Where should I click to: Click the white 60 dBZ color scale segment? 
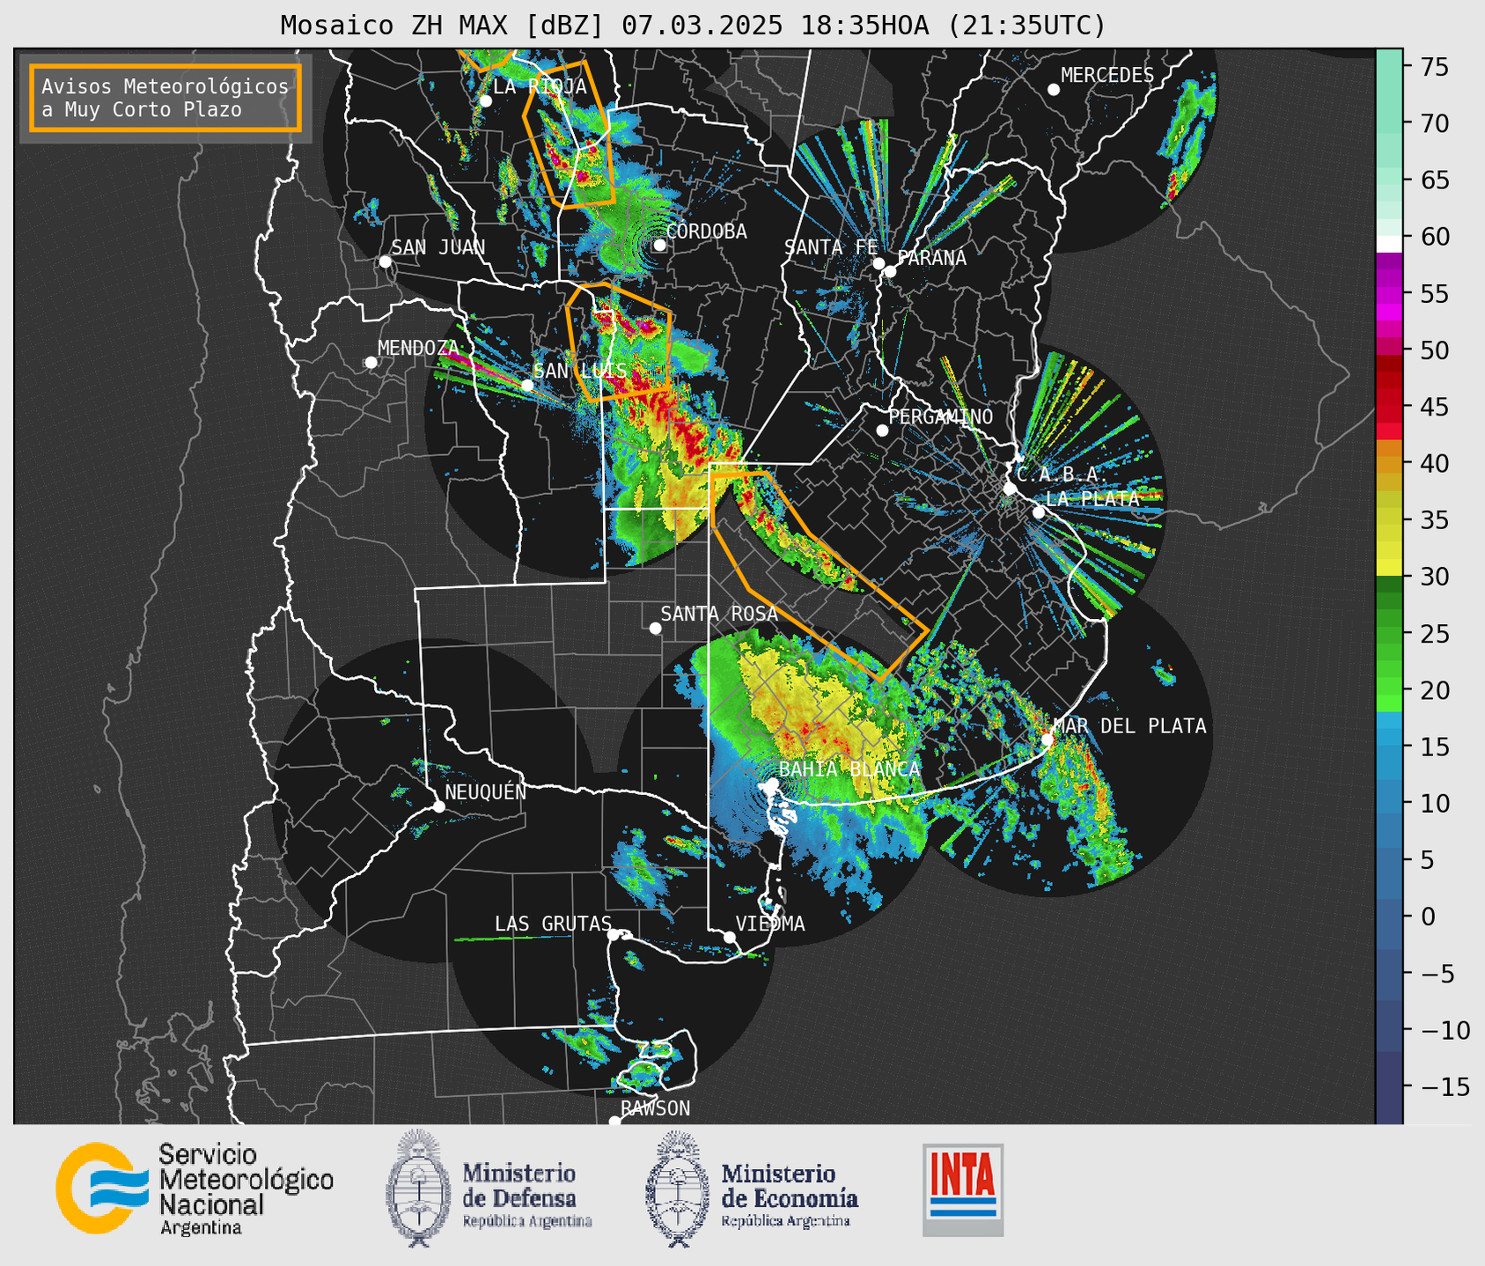coord(1389,244)
